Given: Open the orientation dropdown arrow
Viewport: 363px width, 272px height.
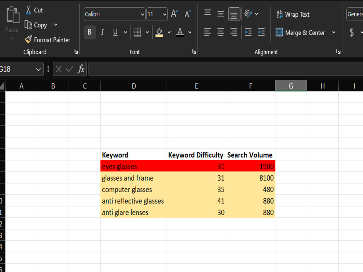Looking at the screenshot, I should pos(257,14).
